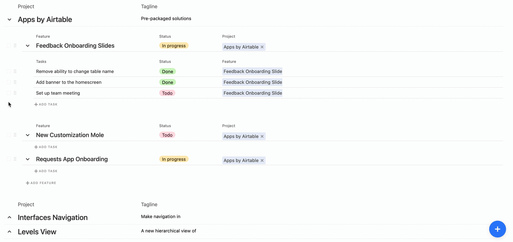Expand the Levels View project
The image size is (513, 242).
(9, 232)
